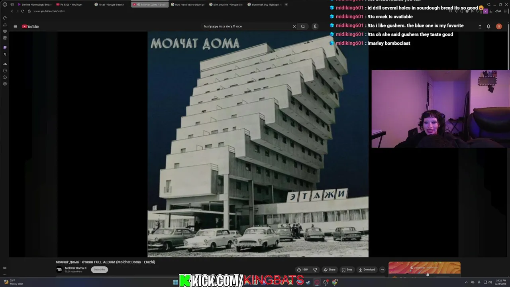Switch to the 9anime Homepage tab
Image resolution: width=510 pixels, height=287 pixels.
pos(34,4)
